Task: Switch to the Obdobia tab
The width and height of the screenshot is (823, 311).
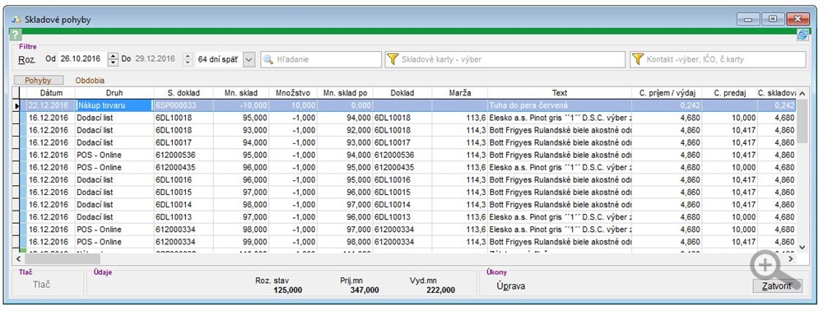Action: pyautogui.click(x=90, y=81)
